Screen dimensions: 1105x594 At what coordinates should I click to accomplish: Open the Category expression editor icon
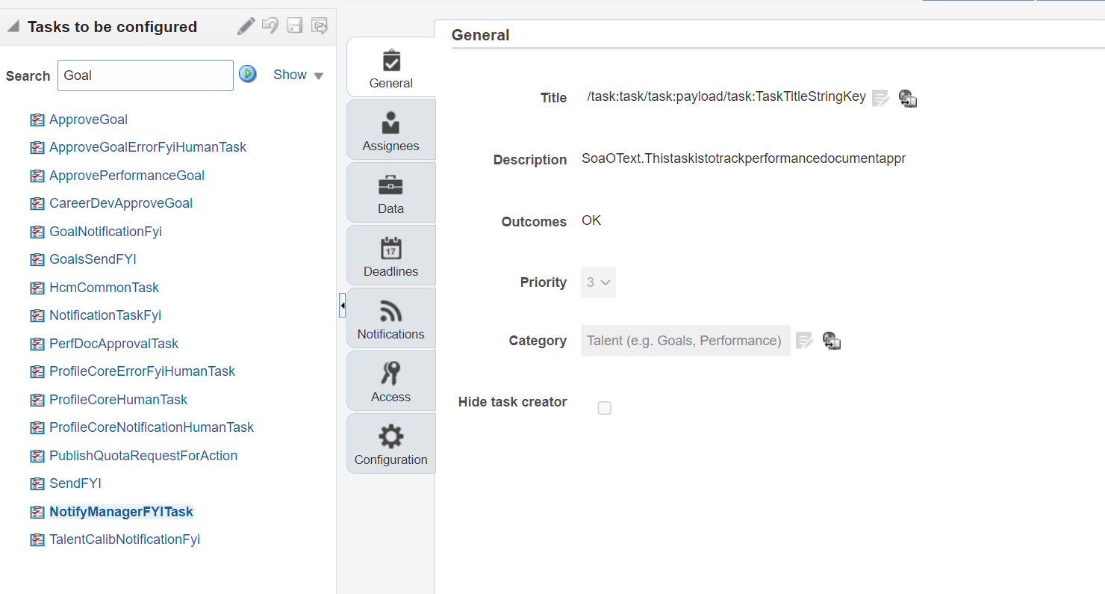click(804, 341)
